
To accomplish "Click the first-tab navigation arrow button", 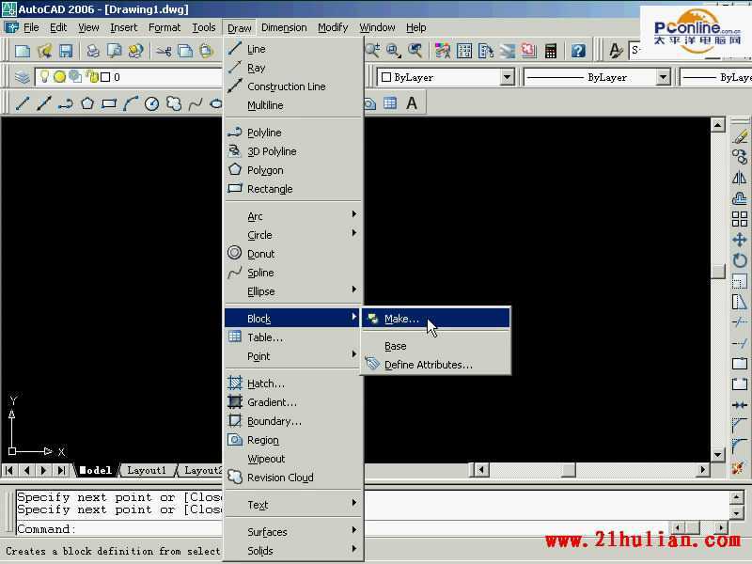I will point(9,470).
